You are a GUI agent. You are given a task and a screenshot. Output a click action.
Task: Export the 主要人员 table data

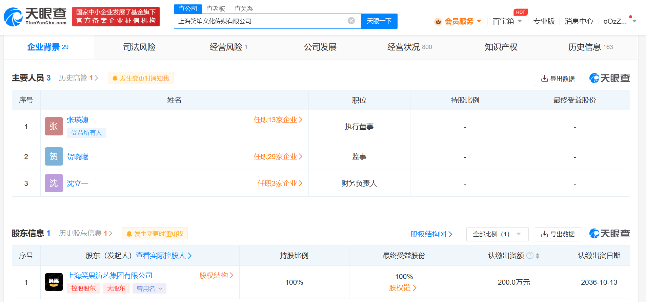point(558,79)
